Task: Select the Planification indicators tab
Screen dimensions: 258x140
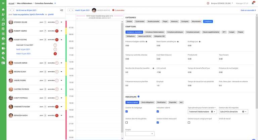Action: (161, 102)
